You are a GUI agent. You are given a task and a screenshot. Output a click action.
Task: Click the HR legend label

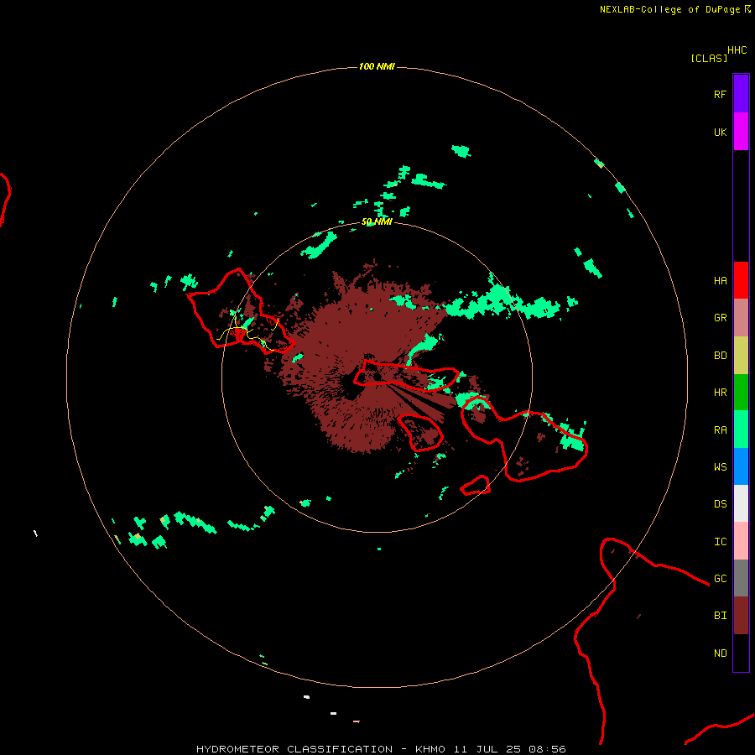coord(720,393)
